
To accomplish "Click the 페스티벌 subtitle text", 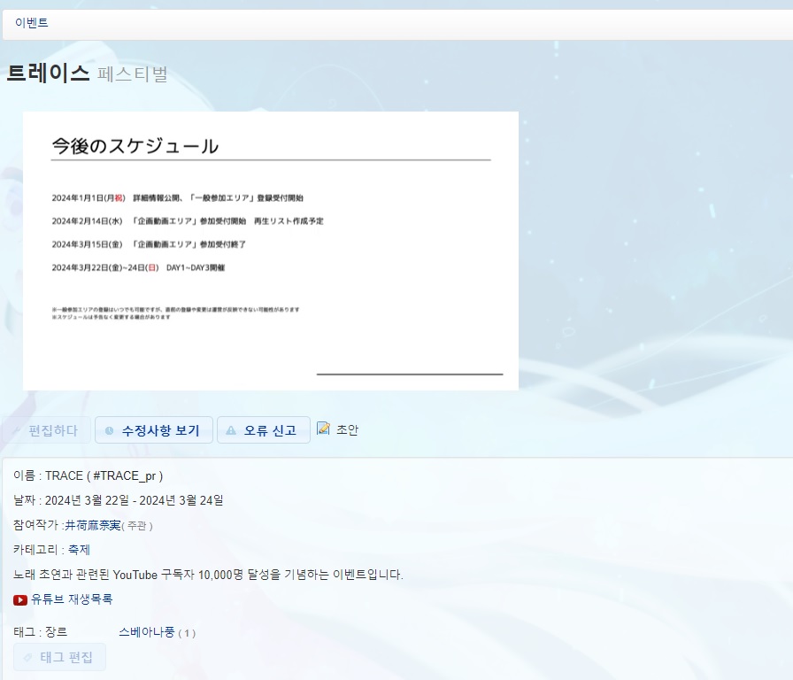I will 133,74.
